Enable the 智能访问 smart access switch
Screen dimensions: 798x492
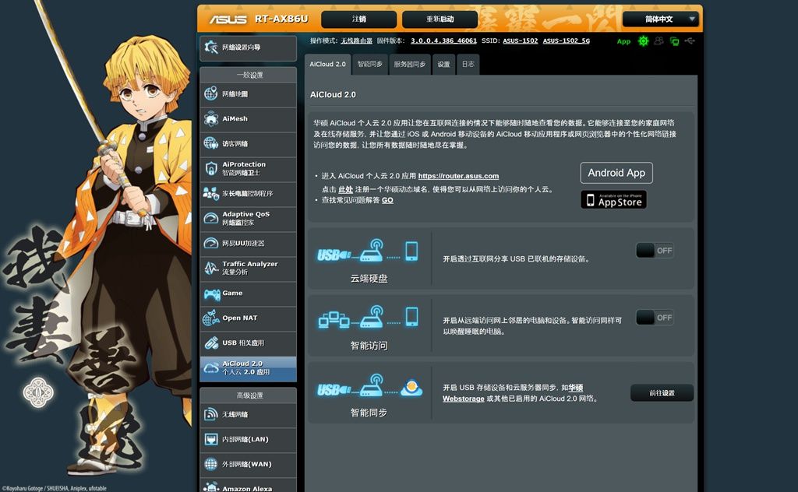(x=655, y=318)
